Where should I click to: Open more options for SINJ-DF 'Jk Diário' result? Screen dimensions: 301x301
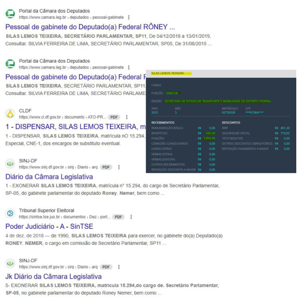(119, 267)
